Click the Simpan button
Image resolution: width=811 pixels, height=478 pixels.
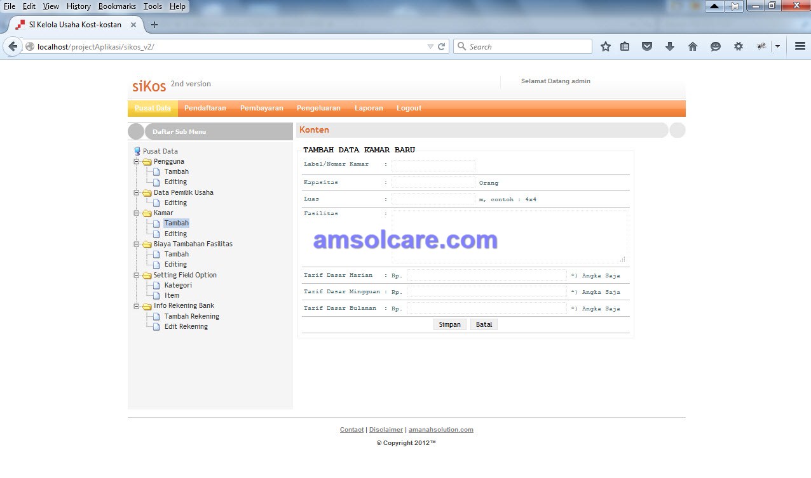450,324
